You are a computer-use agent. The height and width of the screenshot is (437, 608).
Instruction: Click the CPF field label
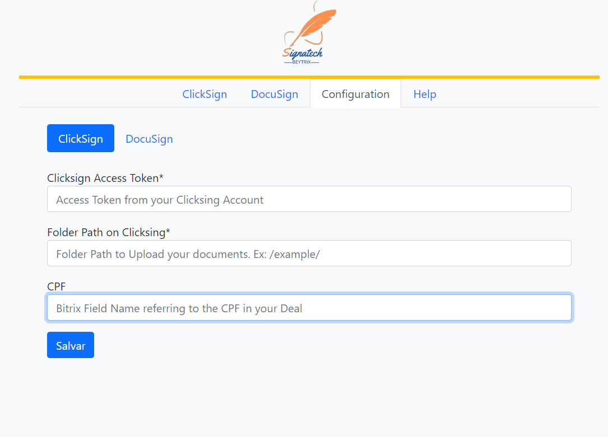(x=57, y=287)
